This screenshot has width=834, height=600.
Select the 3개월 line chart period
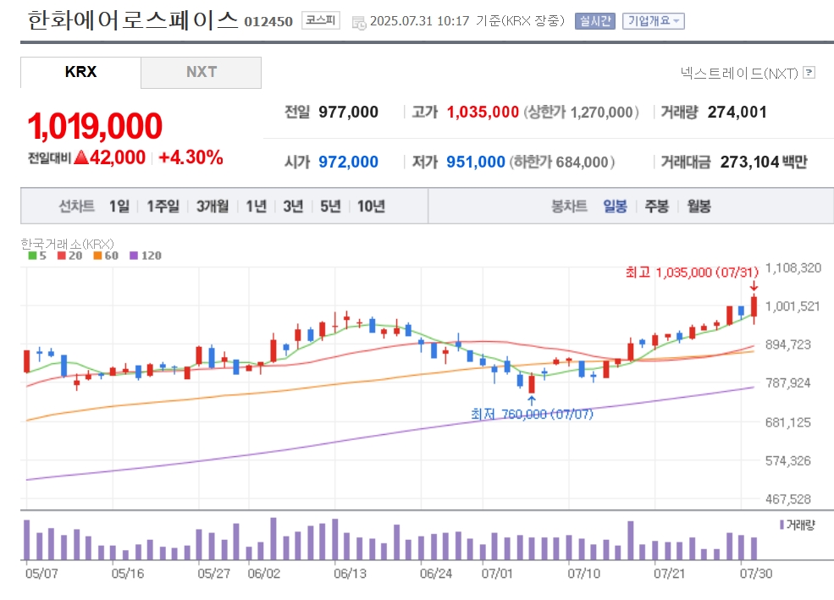[213, 206]
